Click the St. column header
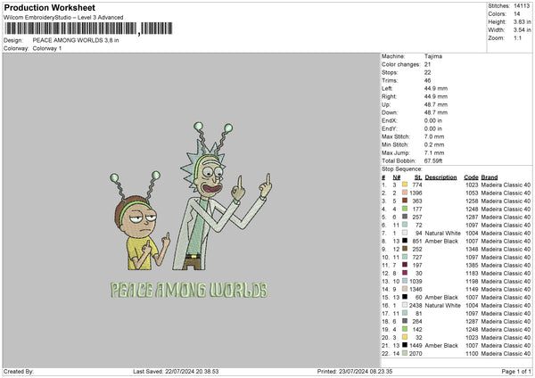535x378 pixels. click(417, 177)
